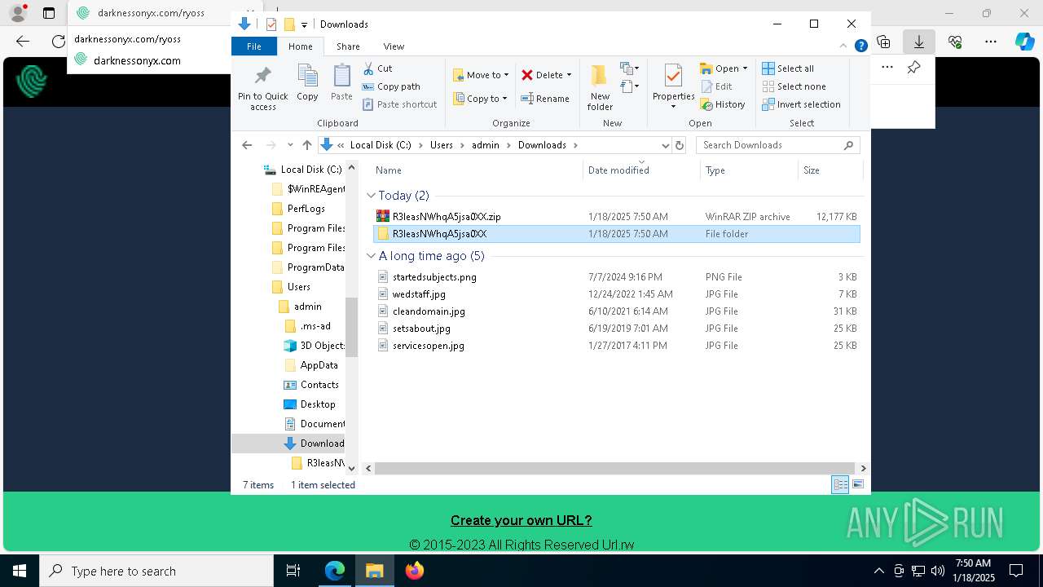Image resolution: width=1043 pixels, height=587 pixels.
Task: Expand the Delete options dropdown
Action: [569, 75]
